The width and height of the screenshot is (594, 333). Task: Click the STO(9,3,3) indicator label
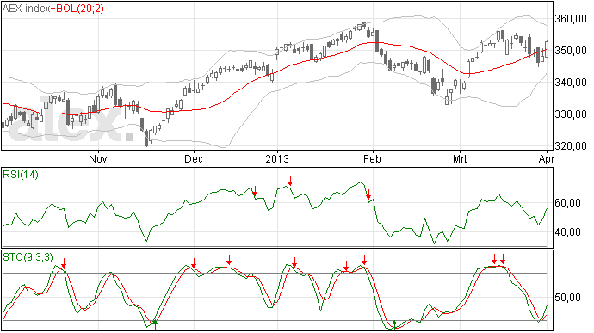tap(28, 257)
